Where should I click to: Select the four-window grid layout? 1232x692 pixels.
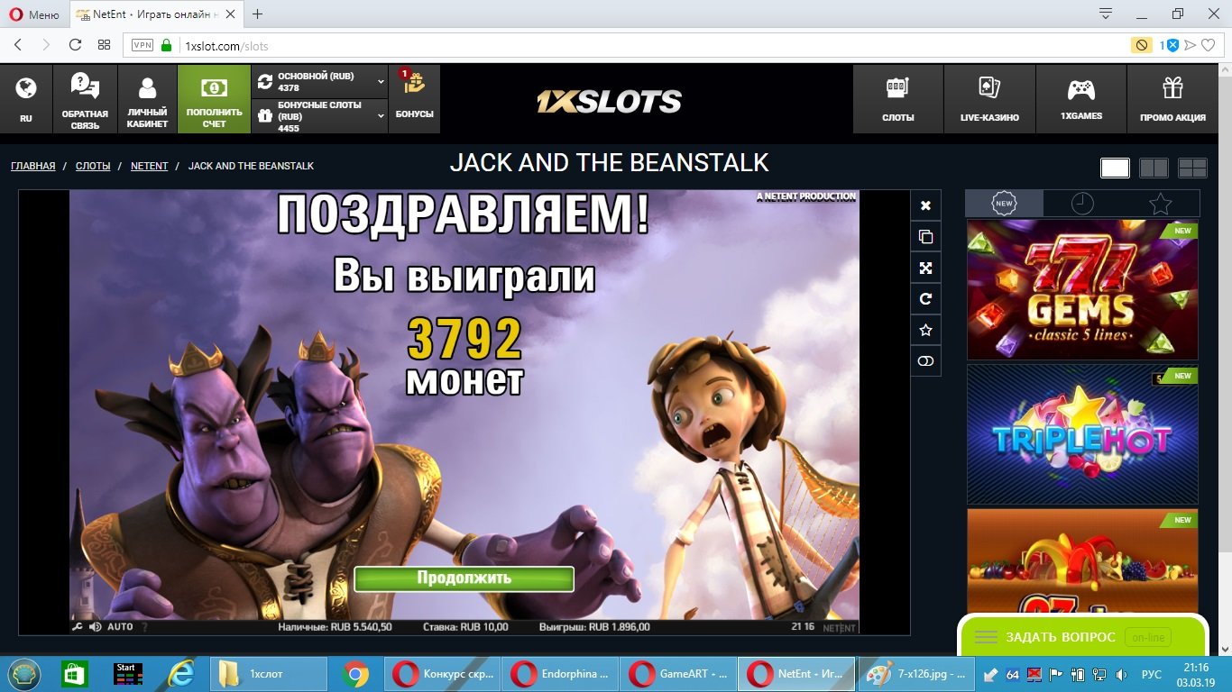pyautogui.click(x=1192, y=168)
